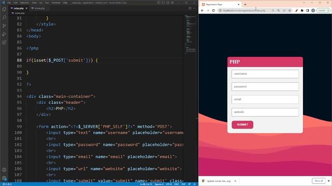Open the Customize Layout icon
Viewport: 332px width, 186px height.
173,3
